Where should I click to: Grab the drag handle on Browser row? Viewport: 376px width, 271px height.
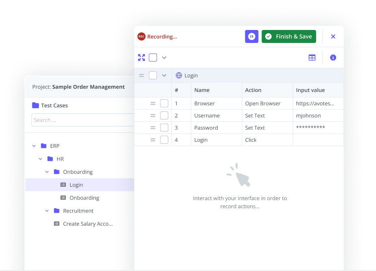(153, 103)
